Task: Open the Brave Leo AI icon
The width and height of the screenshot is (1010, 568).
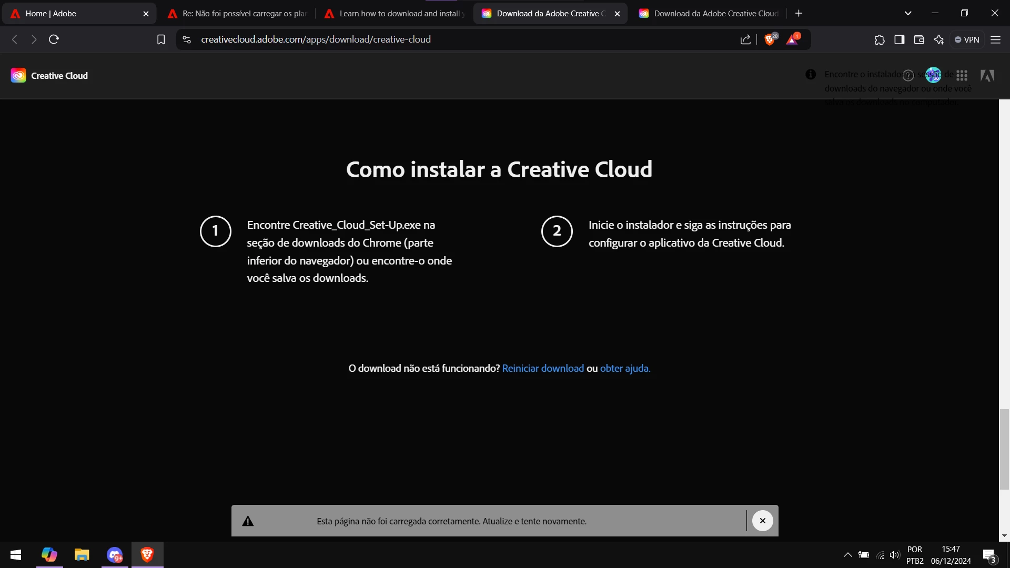Action: 939,39
